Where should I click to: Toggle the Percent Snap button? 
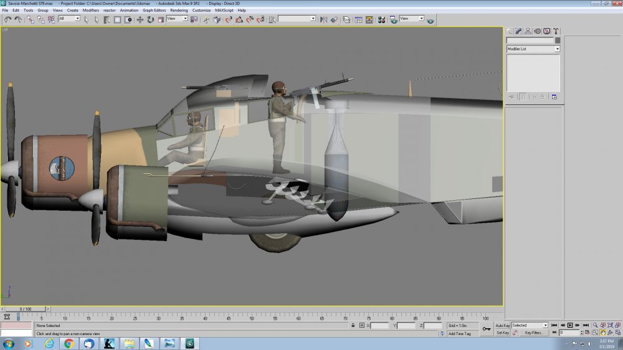point(250,19)
